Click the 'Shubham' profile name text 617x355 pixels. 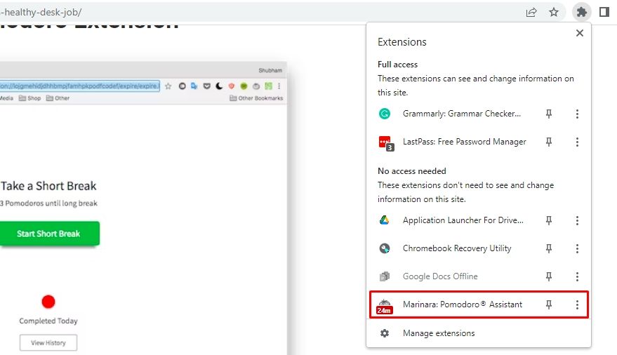click(x=270, y=70)
